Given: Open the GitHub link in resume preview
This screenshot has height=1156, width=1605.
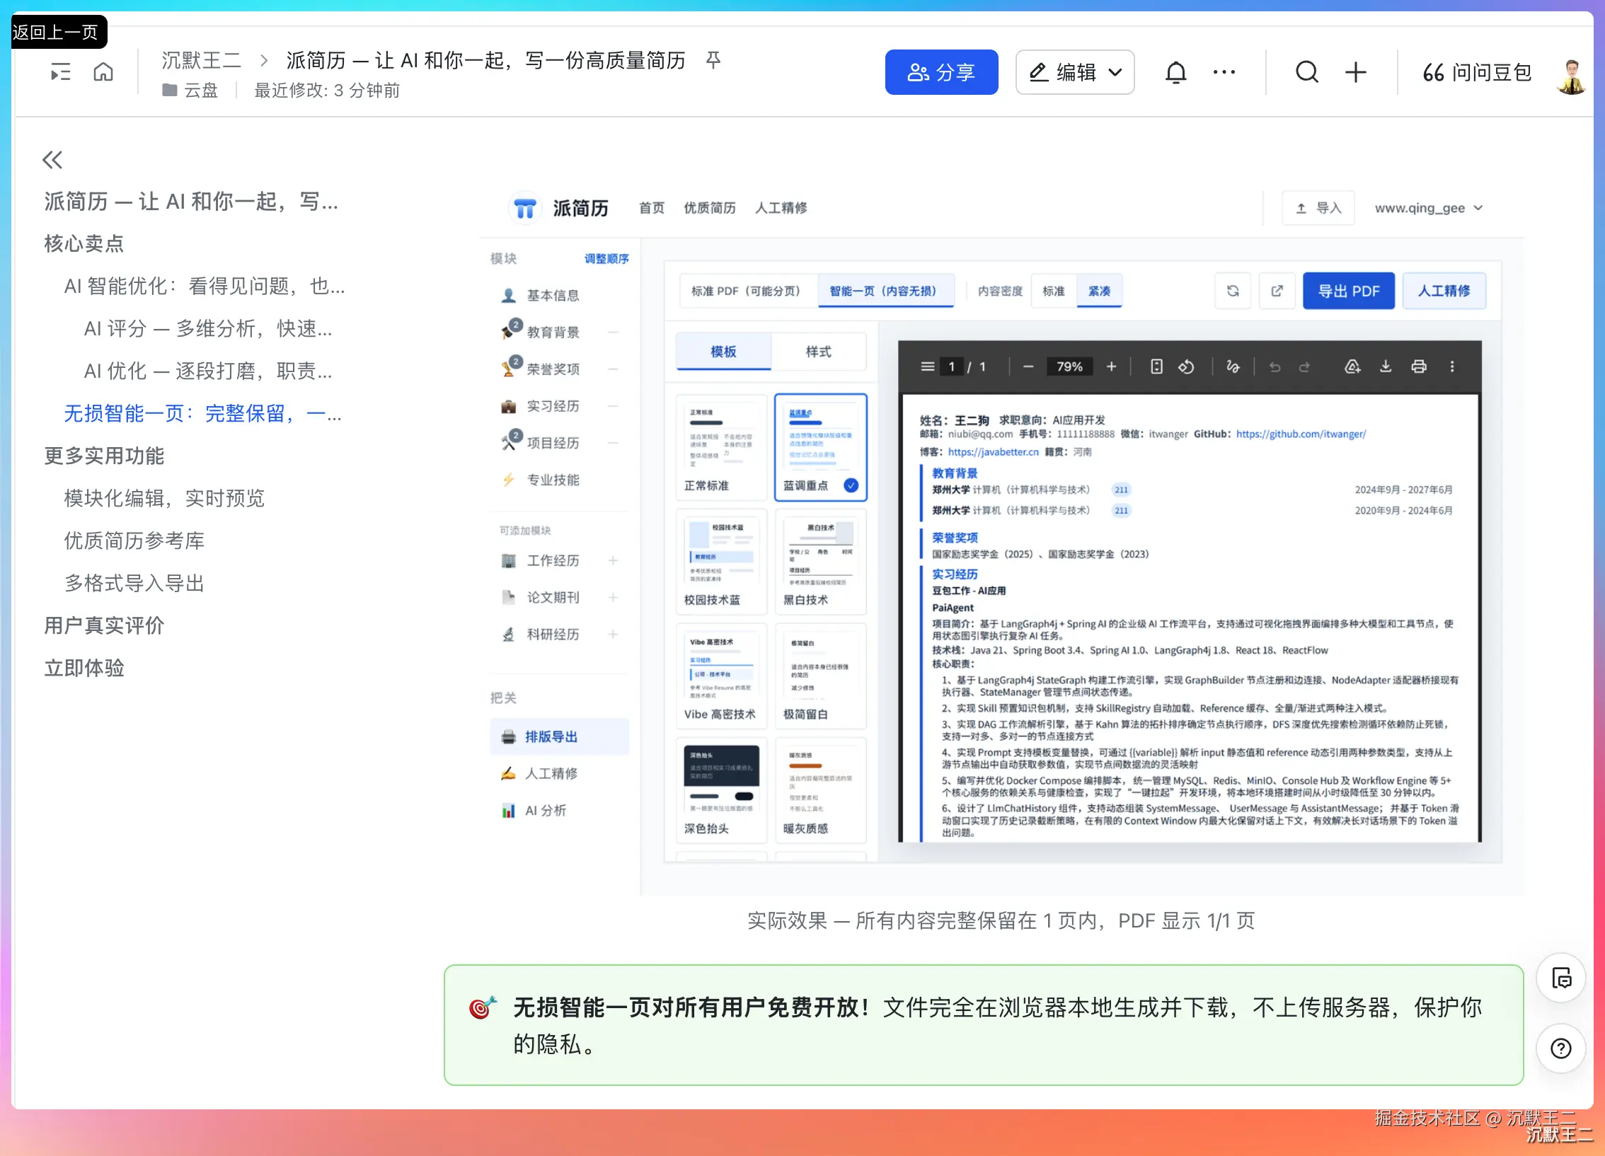Looking at the screenshot, I should (x=1301, y=434).
